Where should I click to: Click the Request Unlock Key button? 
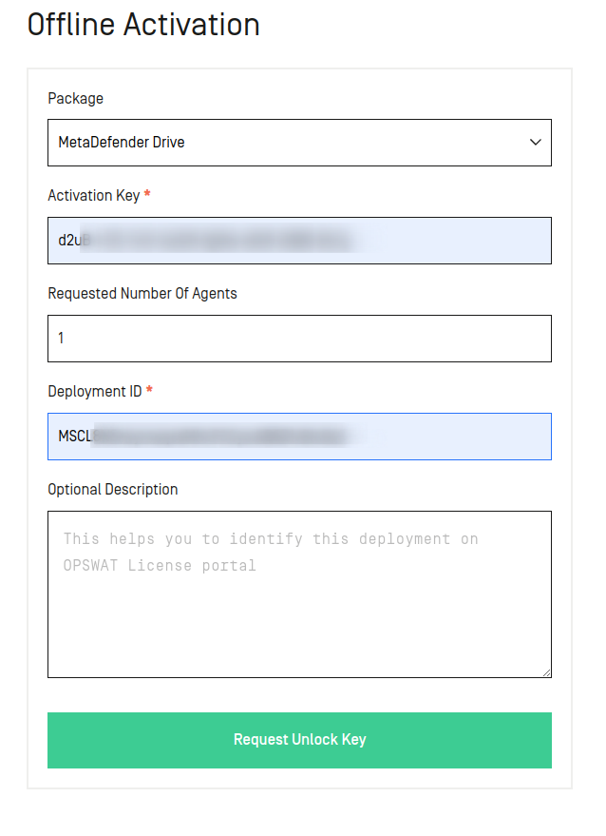[299, 740]
